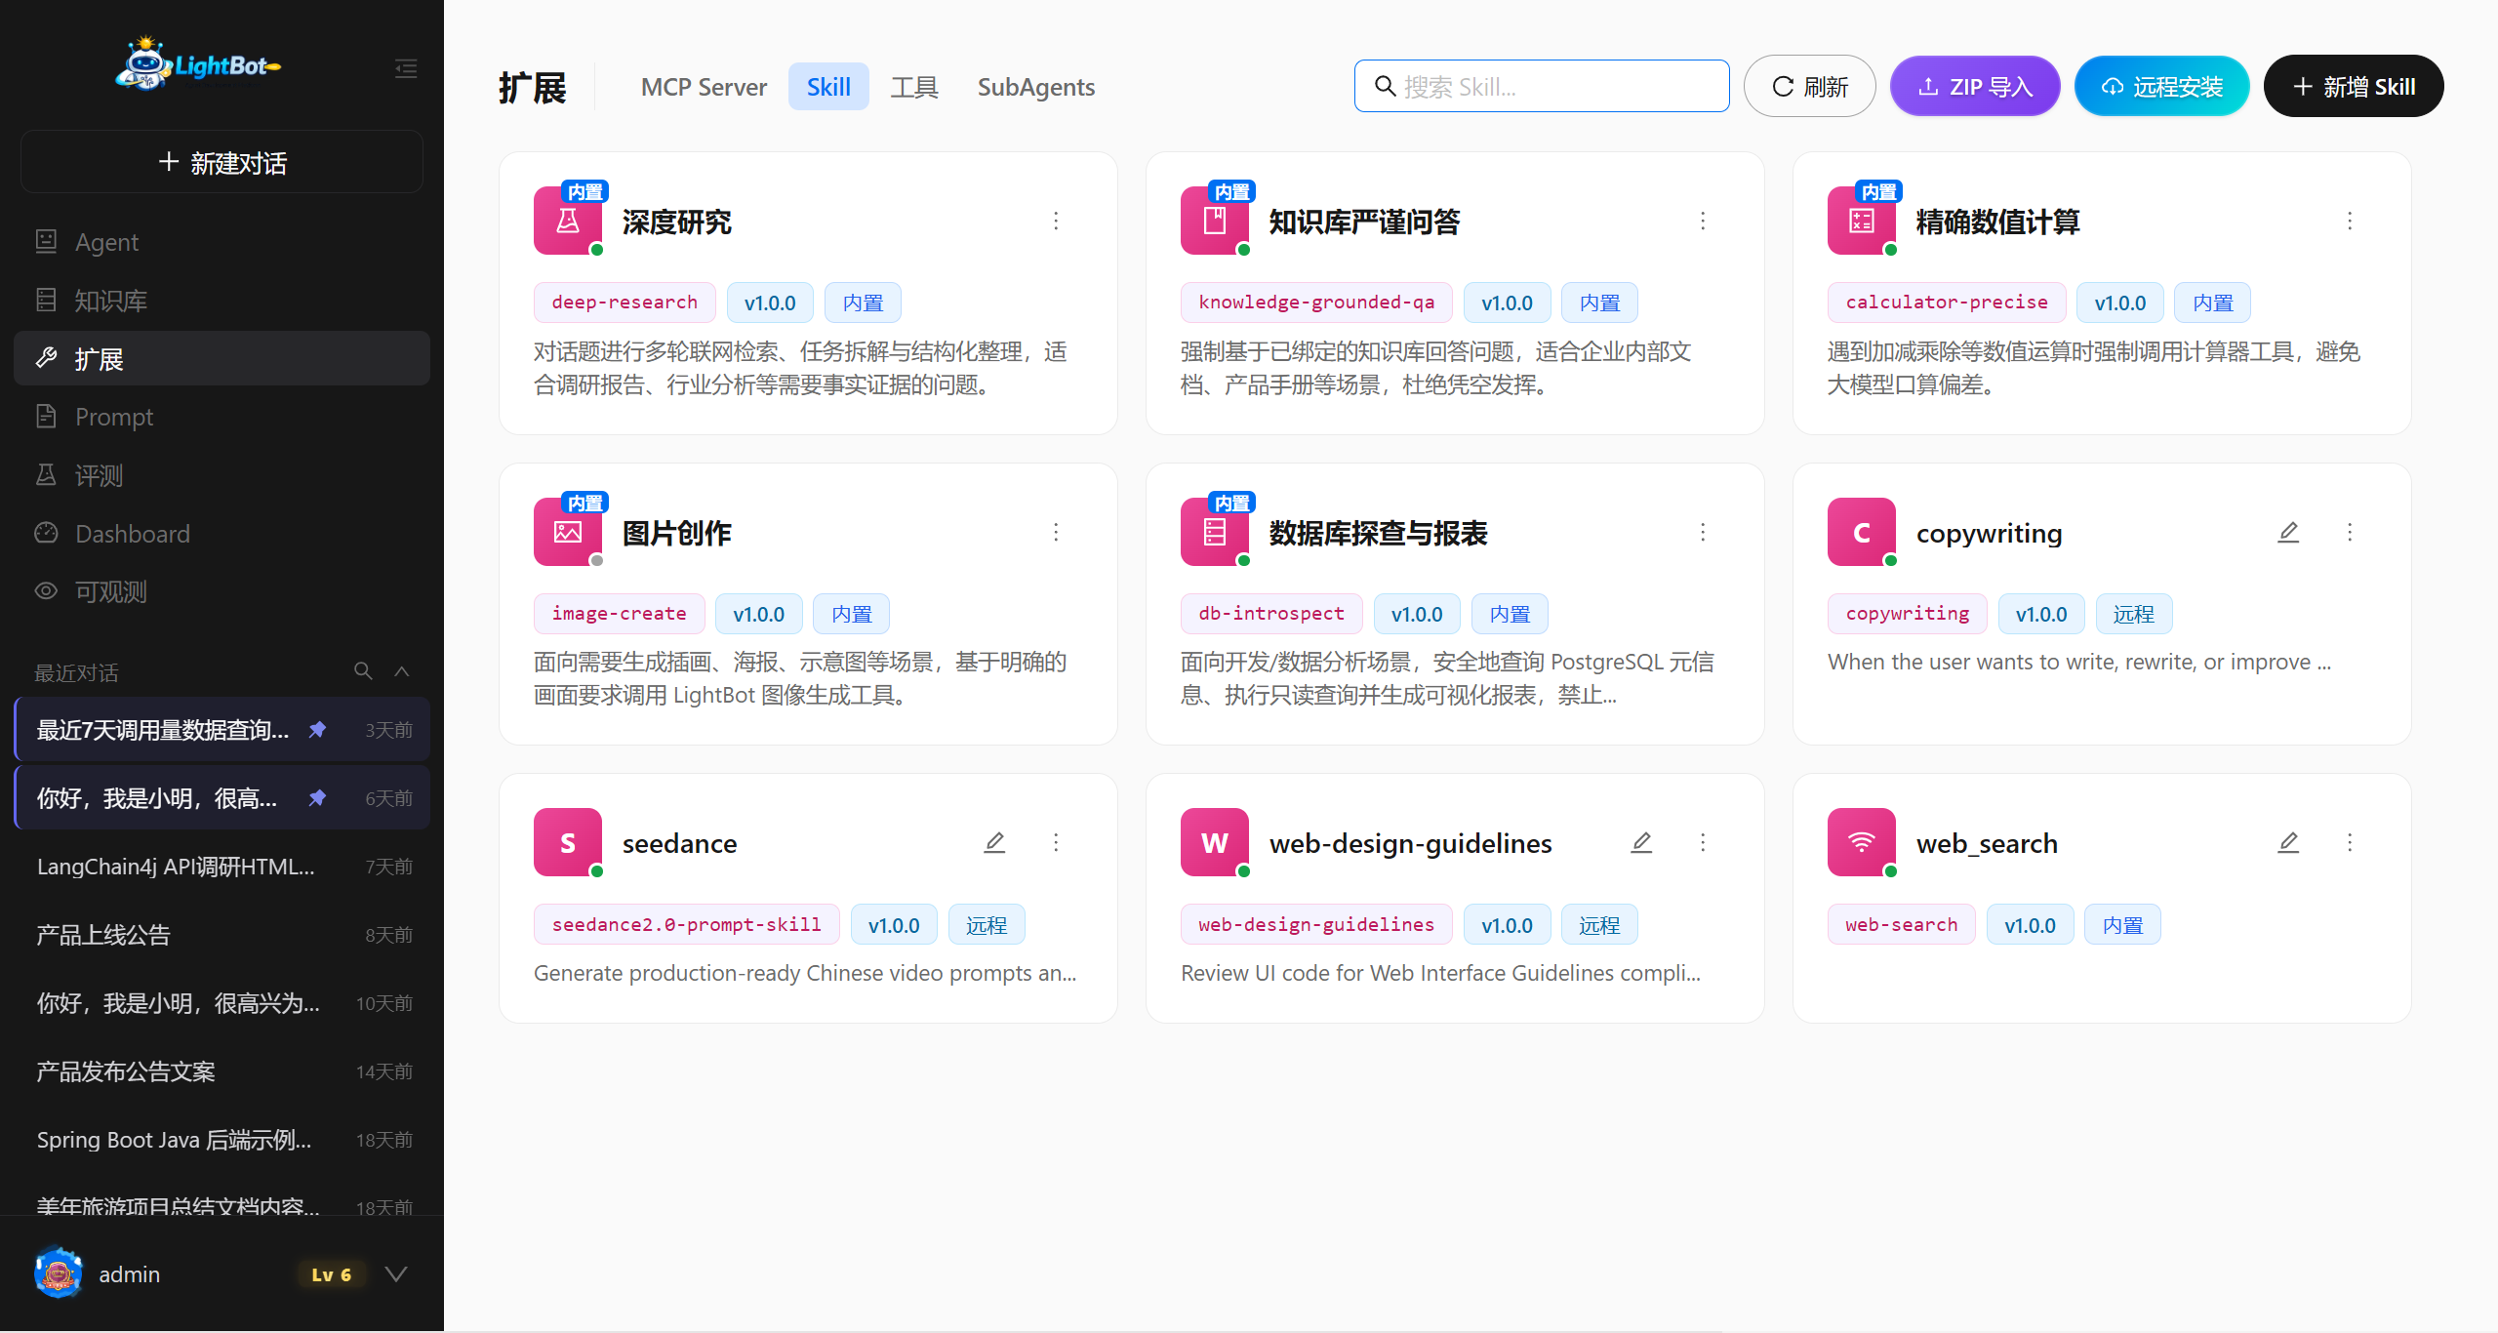Unpin the 最近7天调用量数据查询 conversation
Image resolution: width=2498 pixels, height=1333 pixels.
[317, 729]
